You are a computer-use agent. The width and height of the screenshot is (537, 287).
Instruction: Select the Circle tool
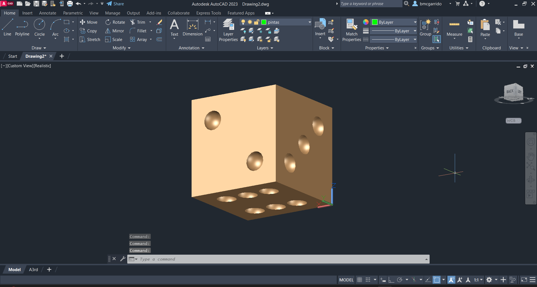(39, 27)
